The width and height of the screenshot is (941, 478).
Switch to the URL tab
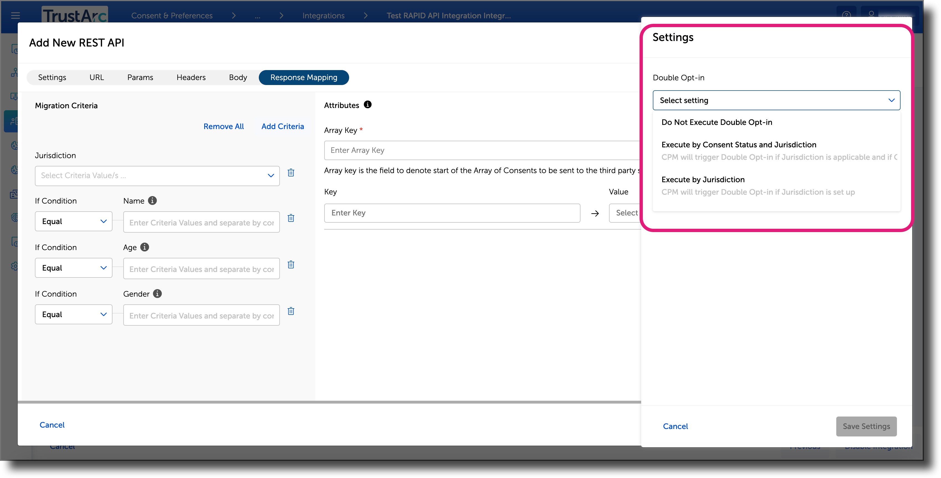pos(96,78)
